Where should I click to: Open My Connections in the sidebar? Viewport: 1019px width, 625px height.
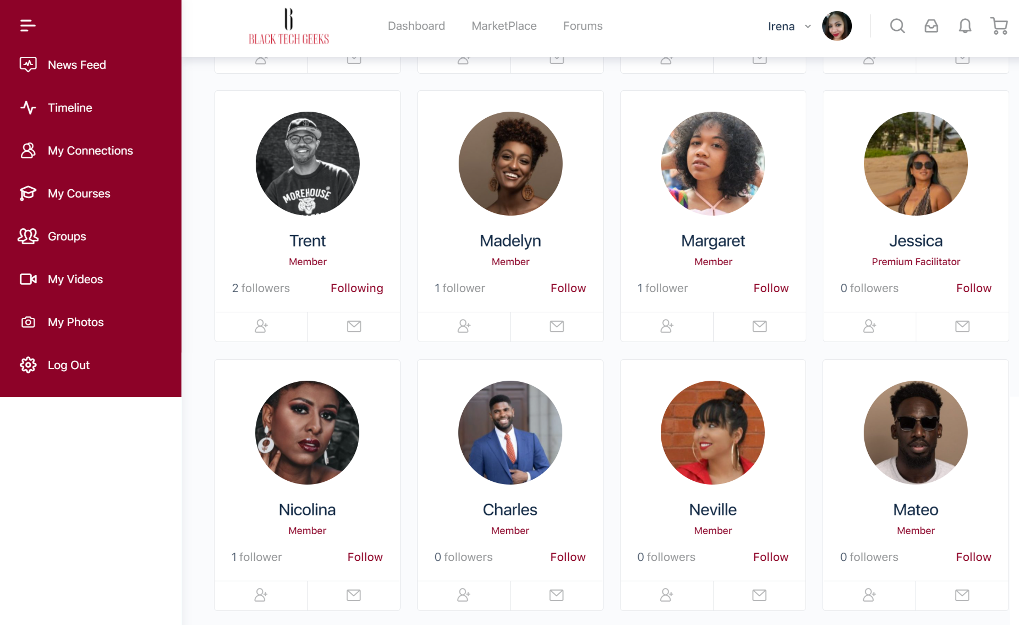(91, 151)
